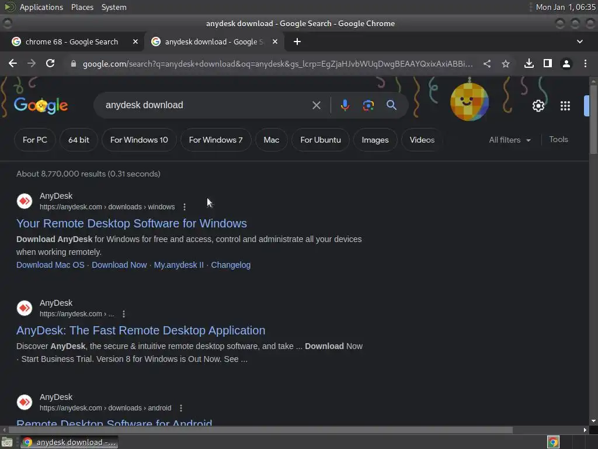
Task: Open the Chrome profile icon
Action: point(566,63)
